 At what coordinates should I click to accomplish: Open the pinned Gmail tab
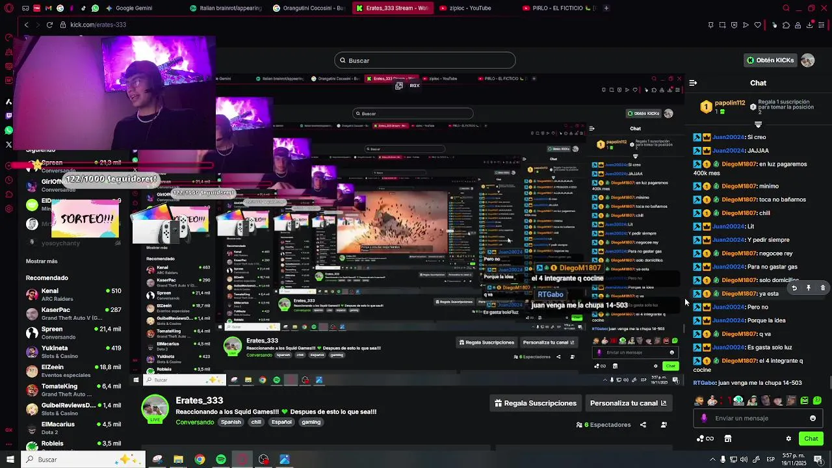pyautogui.click(x=49, y=8)
